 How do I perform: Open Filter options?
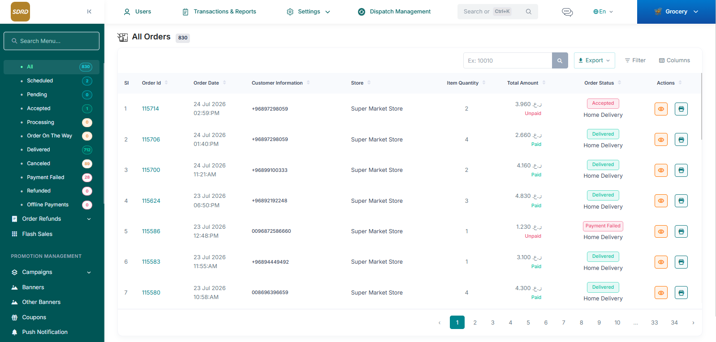coord(635,60)
